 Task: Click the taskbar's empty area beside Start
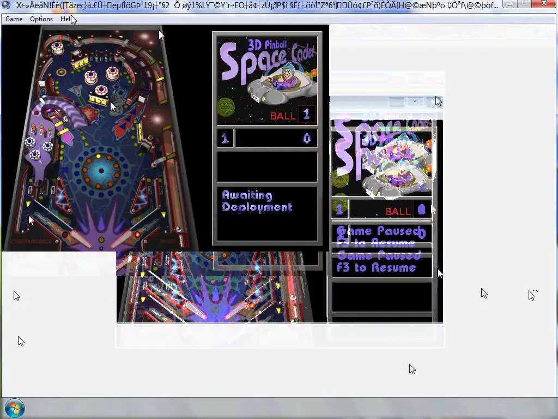(292, 408)
